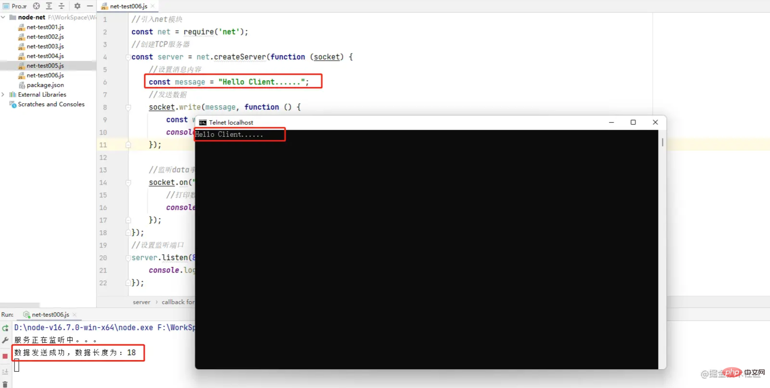770x388 pixels.
Task: Click the wrench edit configuration icon
Action: point(5,340)
